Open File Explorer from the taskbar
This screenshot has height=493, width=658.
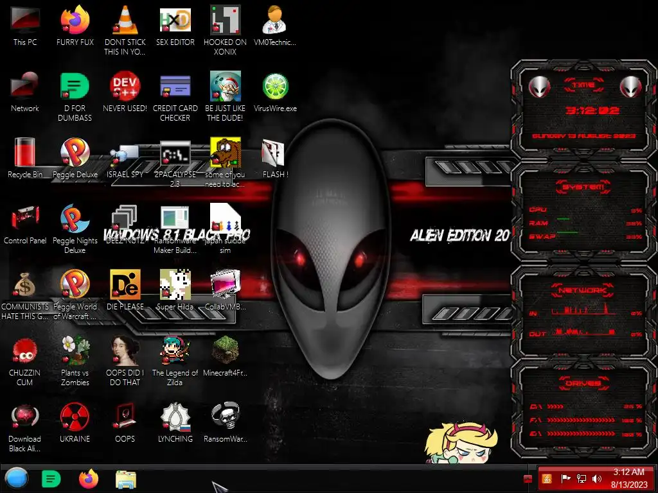pyautogui.click(x=126, y=480)
